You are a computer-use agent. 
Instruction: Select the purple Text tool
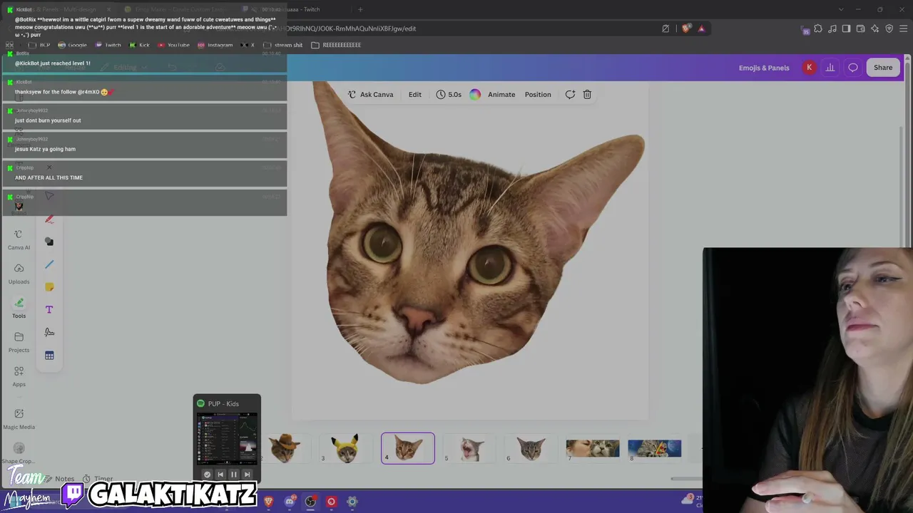(49, 310)
